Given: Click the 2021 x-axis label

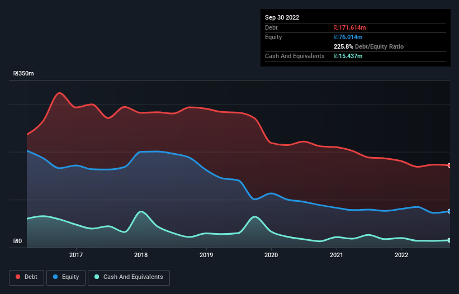Looking at the screenshot, I should click(337, 255).
